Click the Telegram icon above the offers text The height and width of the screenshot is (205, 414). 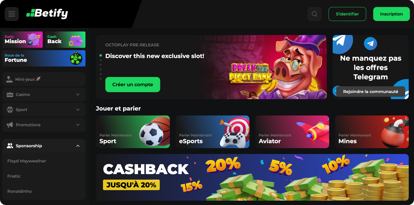[x=370, y=44]
